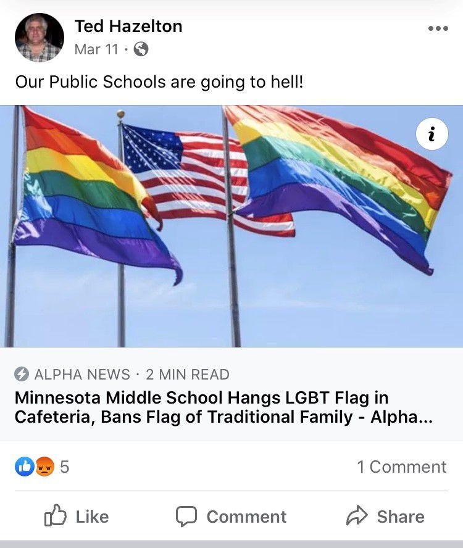Tap the Share arrow icon
Image resolution: width=463 pixels, height=548 pixels.
coord(357,515)
